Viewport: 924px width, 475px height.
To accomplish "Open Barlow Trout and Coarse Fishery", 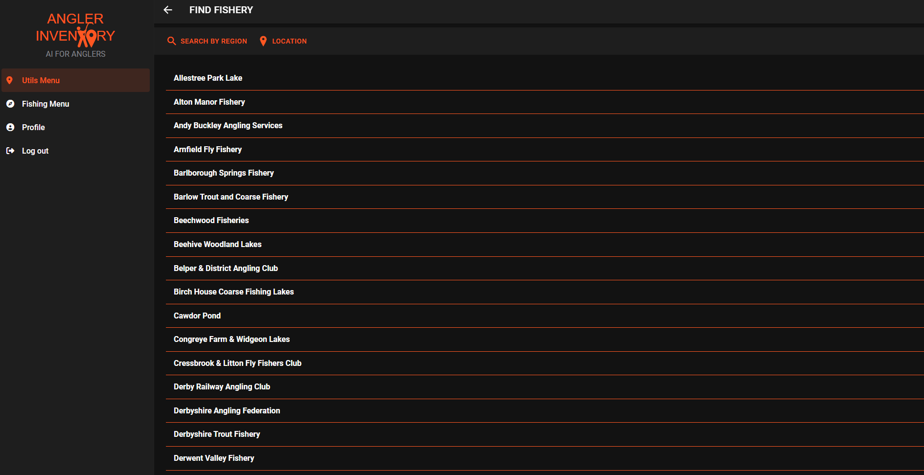I will pyautogui.click(x=231, y=197).
